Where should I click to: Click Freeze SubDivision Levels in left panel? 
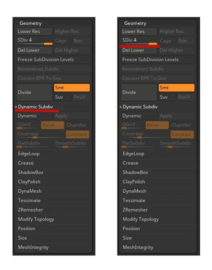coord(53,59)
